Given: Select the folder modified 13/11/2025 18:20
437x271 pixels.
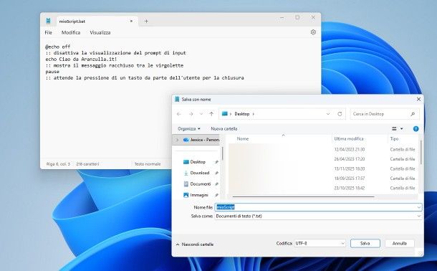Looking at the screenshot, I should click(x=323, y=168).
